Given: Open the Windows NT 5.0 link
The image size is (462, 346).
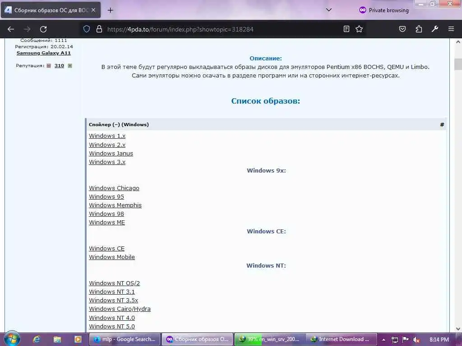Looking at the screenshot, I should click(x=112, y=326).
